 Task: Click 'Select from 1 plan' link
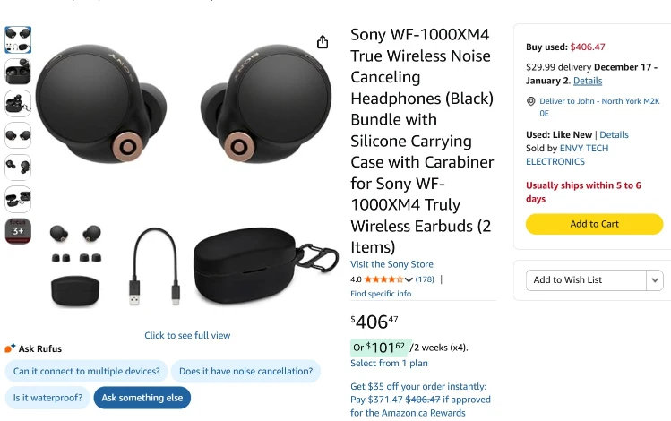pos(389,363)
